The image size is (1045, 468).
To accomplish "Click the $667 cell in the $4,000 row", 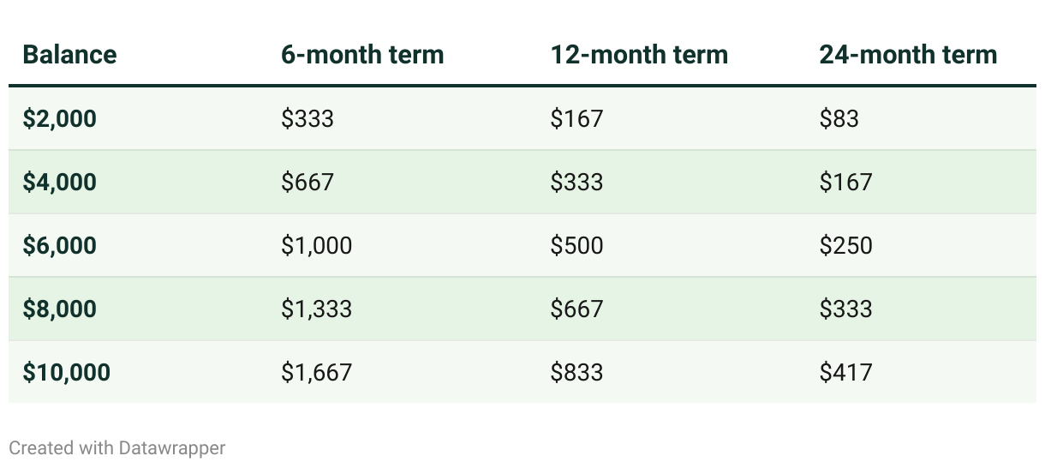I will coord(307,182).
